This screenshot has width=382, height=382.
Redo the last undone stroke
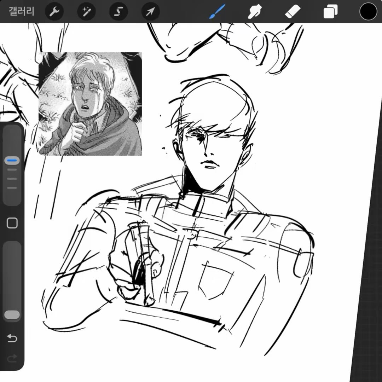pos(12,358)
